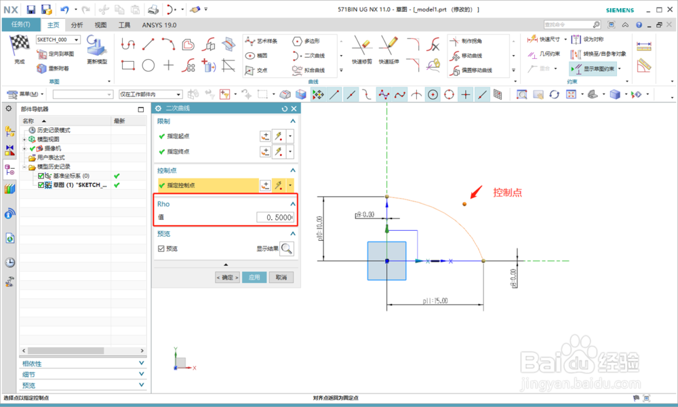
Task: Toggle the 草图 (1) SKETCH checkbox in tree
Action: (41, 185)
